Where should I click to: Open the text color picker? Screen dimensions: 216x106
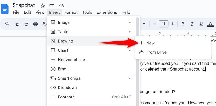[210, 24]
